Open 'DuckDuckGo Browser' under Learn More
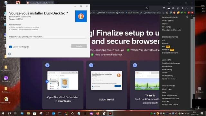 click(171, 63)
